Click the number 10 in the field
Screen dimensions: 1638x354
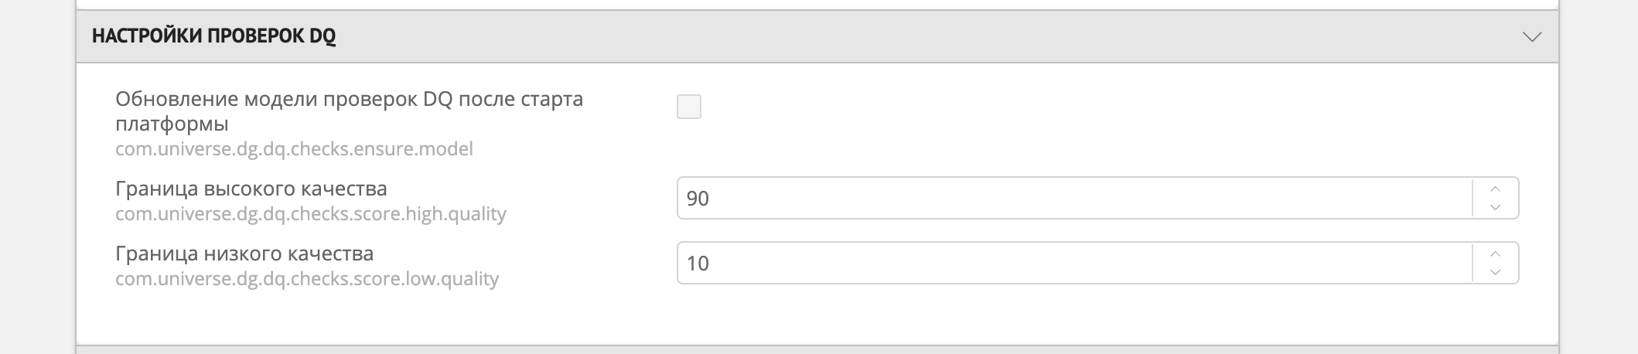[698, 264]
